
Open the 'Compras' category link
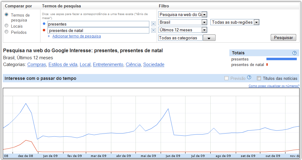click(x=36, y=64)
